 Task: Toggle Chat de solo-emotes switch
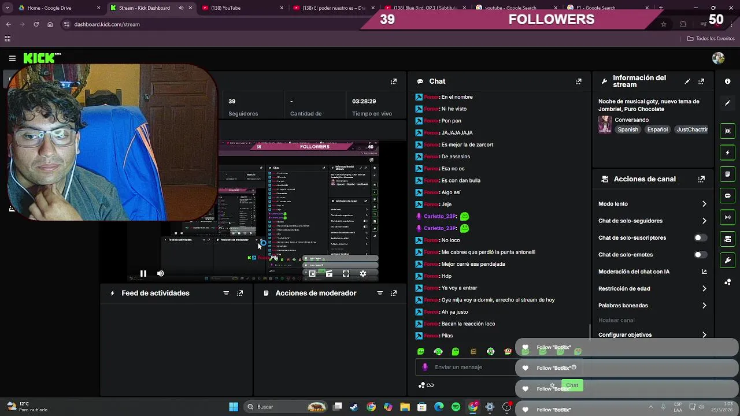click(x=700, y=255)
